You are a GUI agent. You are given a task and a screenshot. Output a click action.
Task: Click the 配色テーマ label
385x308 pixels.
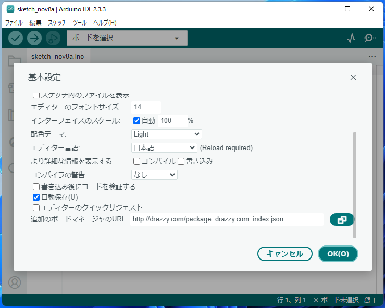click(x=48, y=134)
